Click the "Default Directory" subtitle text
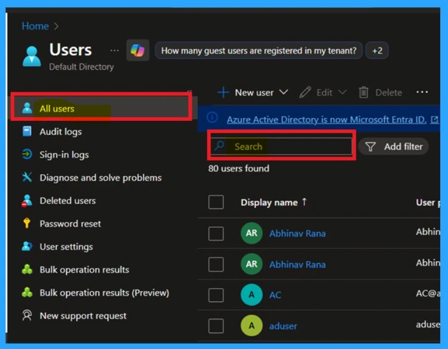 [82, 67]
